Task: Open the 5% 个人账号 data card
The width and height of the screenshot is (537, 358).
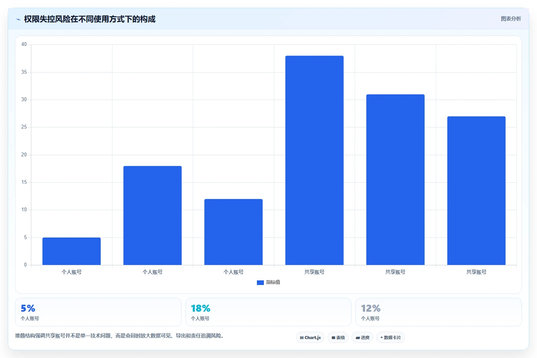Action: point(98,312)
